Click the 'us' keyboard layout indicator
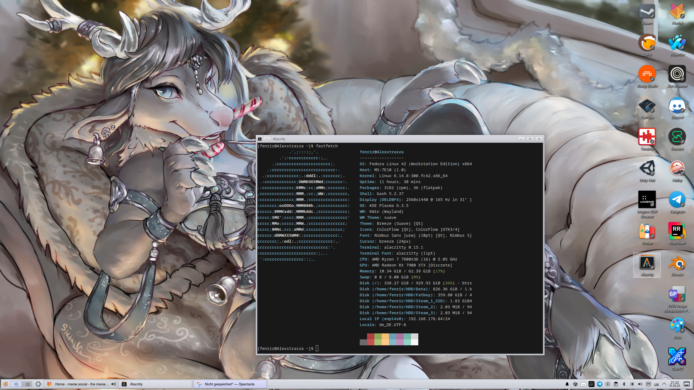The height and width of the screenshot is (390, 694). pos(657,384)
